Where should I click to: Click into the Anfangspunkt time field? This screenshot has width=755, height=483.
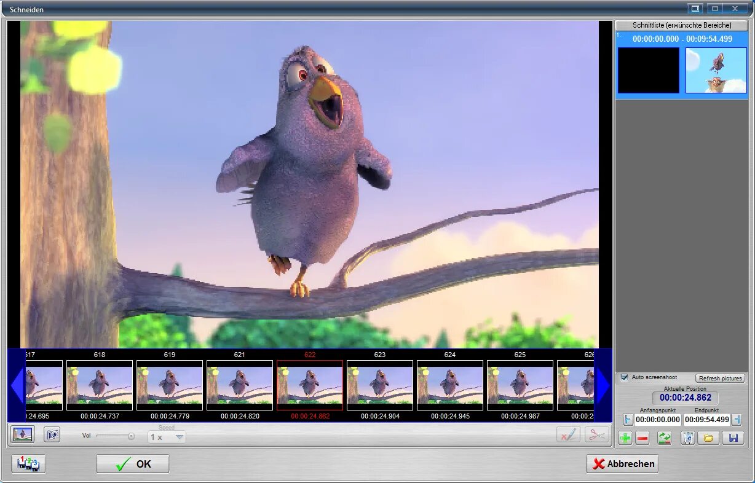pos(658,420)
